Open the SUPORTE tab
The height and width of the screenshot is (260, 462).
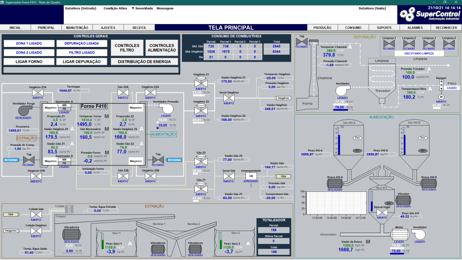coord(384,28)
